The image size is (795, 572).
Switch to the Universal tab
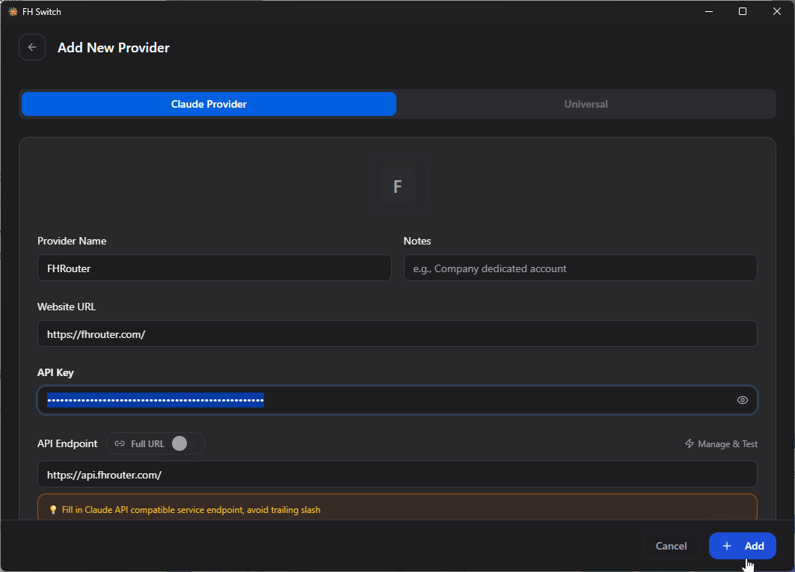tap(586, 104)
